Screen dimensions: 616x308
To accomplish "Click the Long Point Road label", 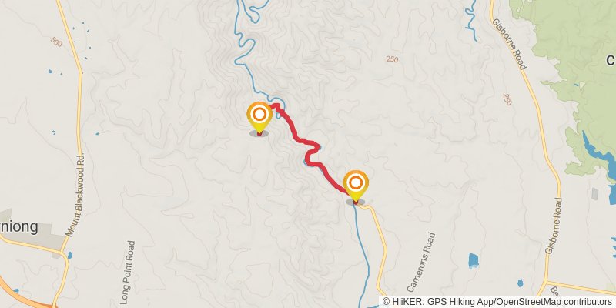I will click(x=128, y=273).
